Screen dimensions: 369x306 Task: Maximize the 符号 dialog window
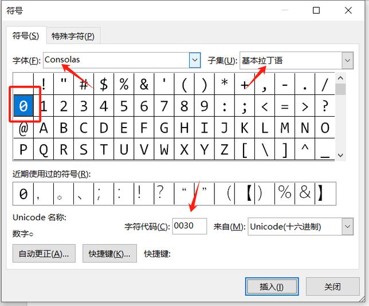tap(316, 10)
